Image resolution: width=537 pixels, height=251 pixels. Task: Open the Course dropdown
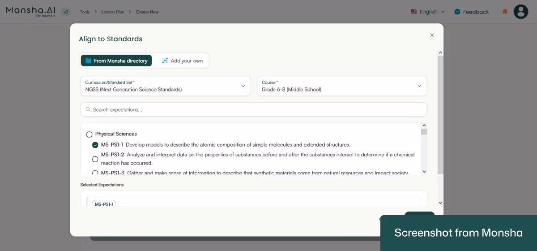(342, 86)
